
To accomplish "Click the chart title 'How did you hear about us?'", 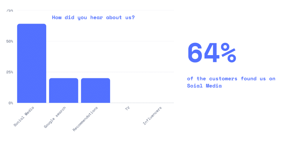I will pyautogui.click(x=93, y=18).
